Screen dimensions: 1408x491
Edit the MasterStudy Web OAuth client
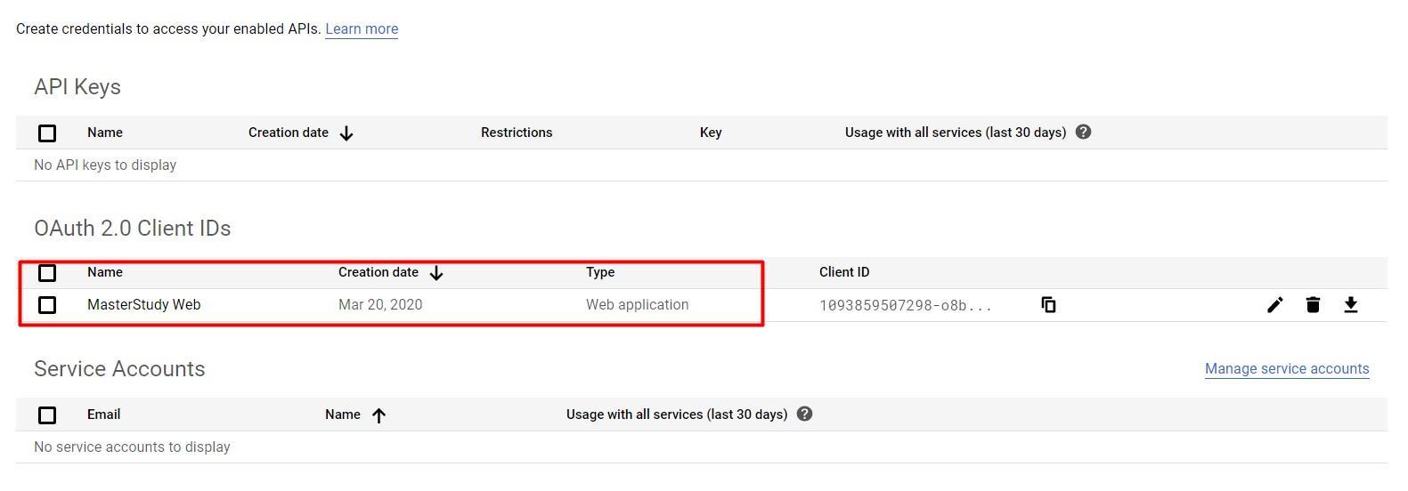[1274, 305]
